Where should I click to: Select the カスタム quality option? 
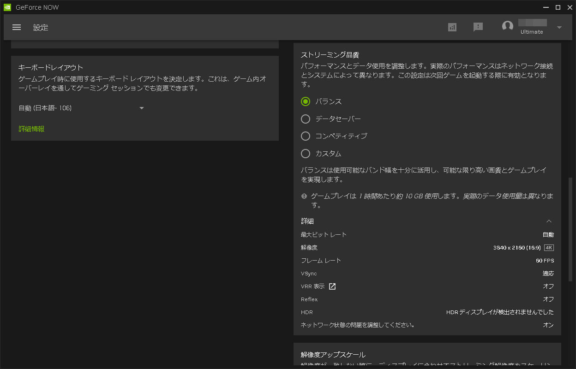305,153
